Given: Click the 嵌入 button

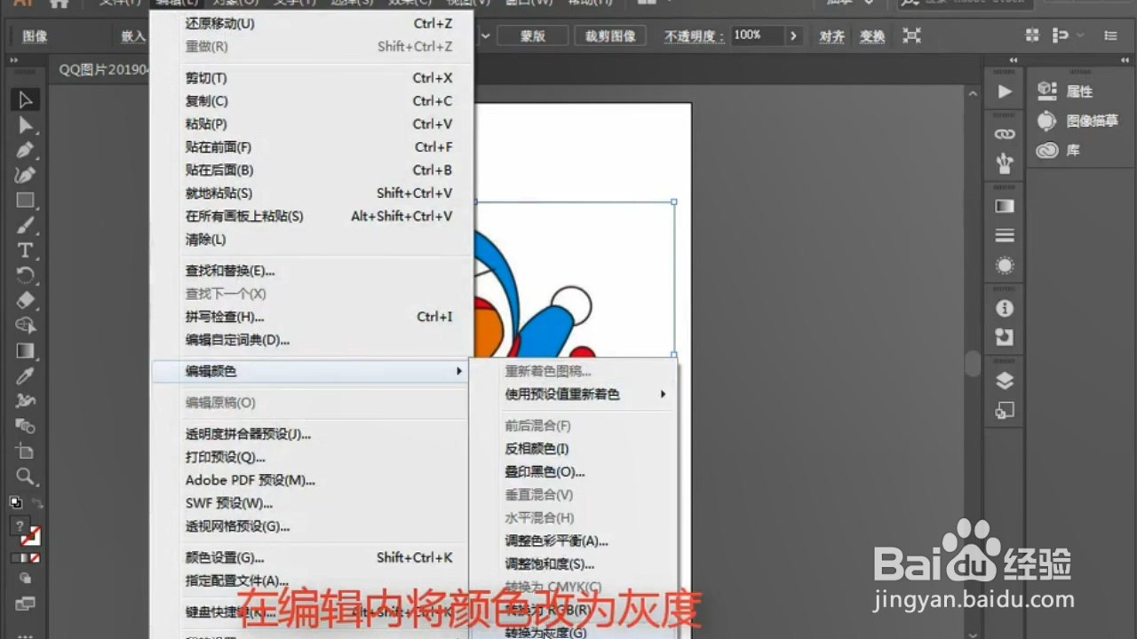Looking at the screenshot, I should (132, 36).
